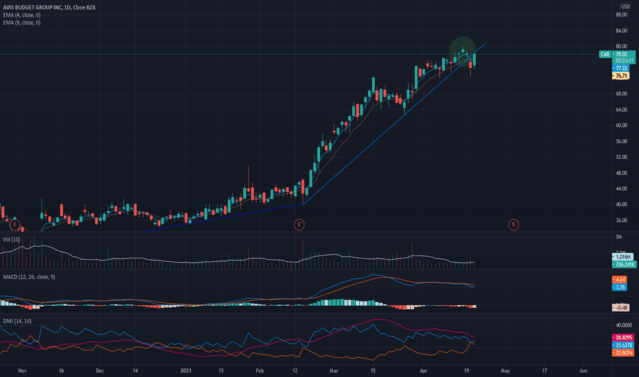The height and width of the screenshot is (377, 639).
Task: Click the 78.02 current price label
Action: coord(623,54)
